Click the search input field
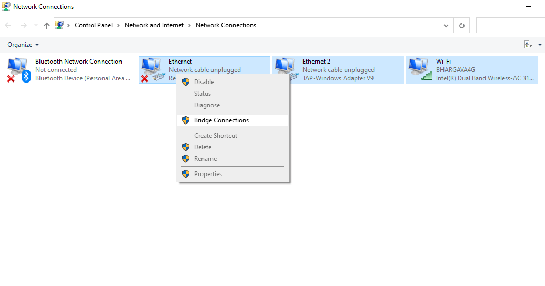The image size is (545, 286). [x=509, y=25]
